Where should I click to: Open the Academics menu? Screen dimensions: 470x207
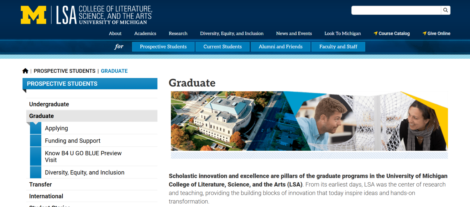click(x=145, y=34)
